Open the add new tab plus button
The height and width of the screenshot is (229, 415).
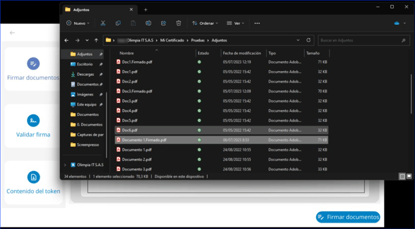[146, 10]
